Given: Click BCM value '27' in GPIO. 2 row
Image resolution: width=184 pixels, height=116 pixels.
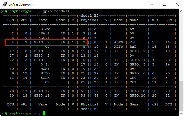Looking at the screenshot, I should (x=12, y=56).
